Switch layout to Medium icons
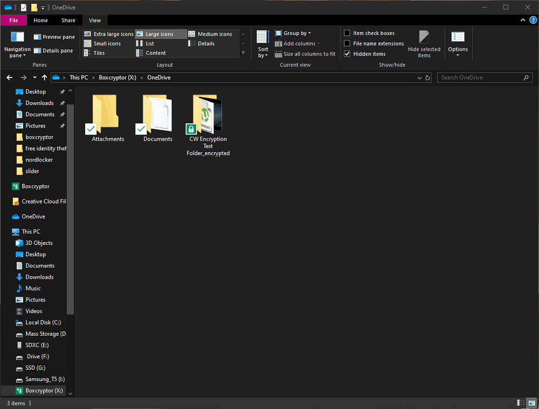Image resolution: width=539 pixels, height=409 pixels. (x=210, y=34)
